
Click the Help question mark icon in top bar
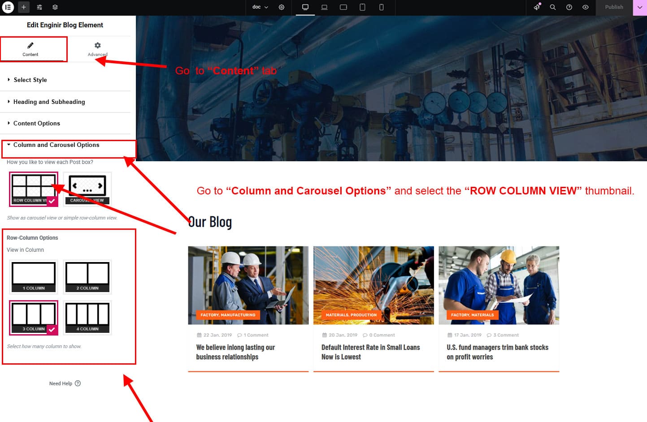pyautogui.click(x=569, y=7)
